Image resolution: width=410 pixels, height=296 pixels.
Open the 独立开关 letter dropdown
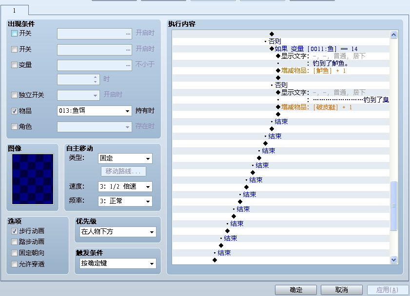pyautogui.click(x=78, y=95)
